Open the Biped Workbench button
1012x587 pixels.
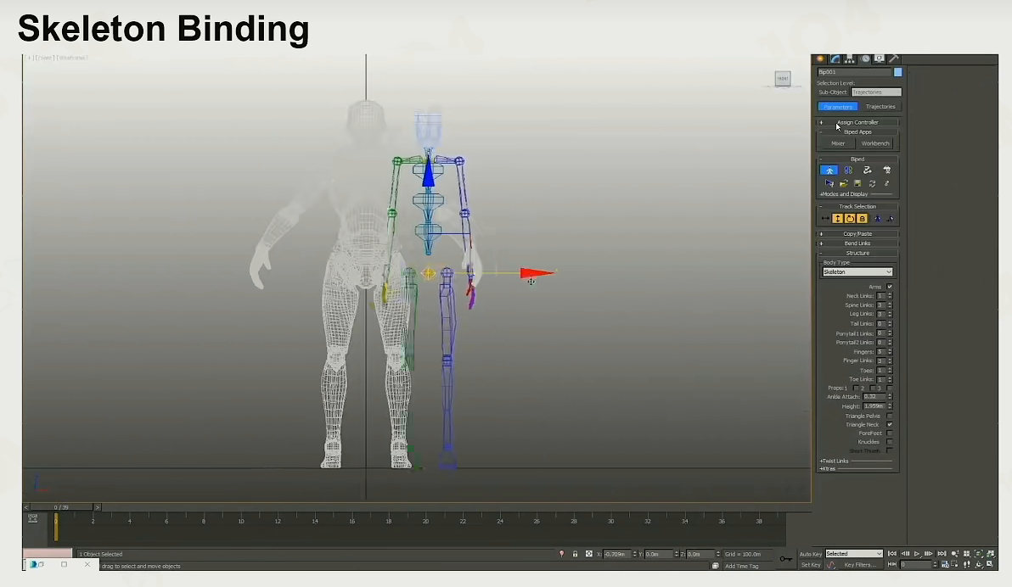click(875, 144)
